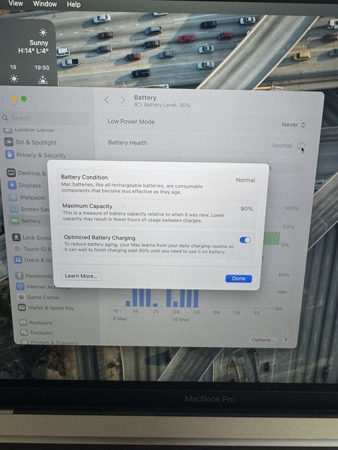Viewport: 338px width, 450px height.
Task: Click the Trackpad sidebar icon
Action: coord(24,332)
